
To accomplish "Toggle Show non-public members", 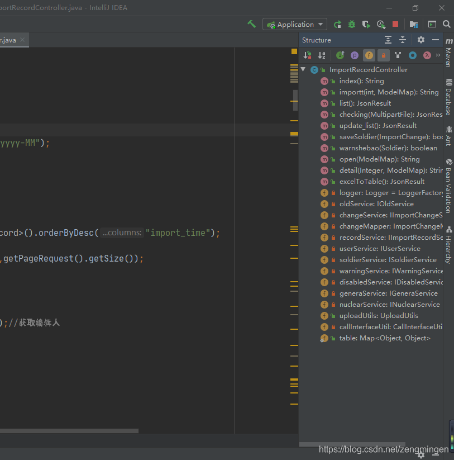I will (x=384, y=55).
